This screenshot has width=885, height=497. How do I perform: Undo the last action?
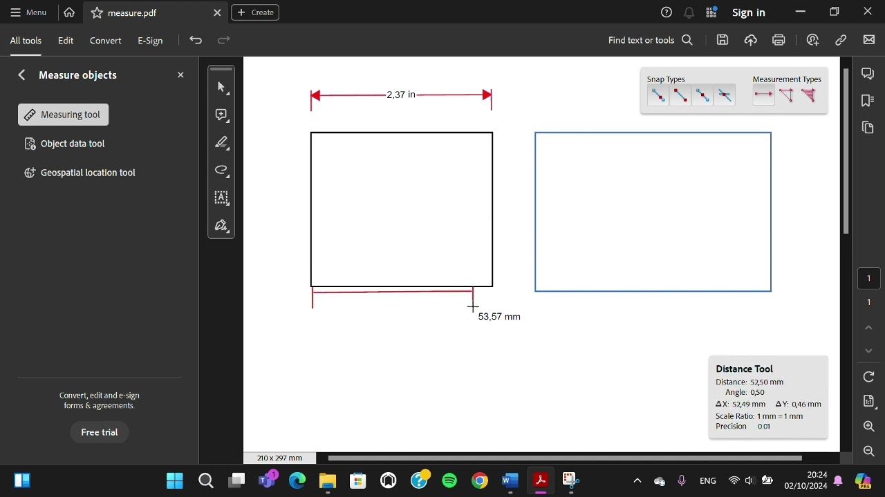[x=196, y=40]
